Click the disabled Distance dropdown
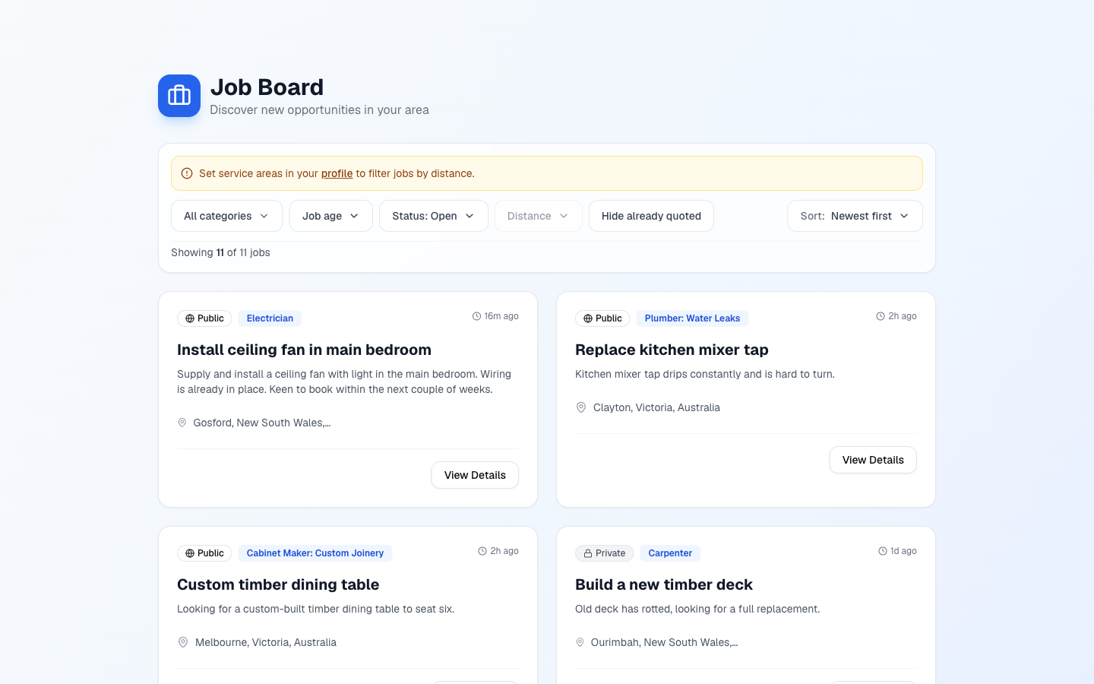The width and height of the screenshot is (1094, 684). [x=539, y=216]
